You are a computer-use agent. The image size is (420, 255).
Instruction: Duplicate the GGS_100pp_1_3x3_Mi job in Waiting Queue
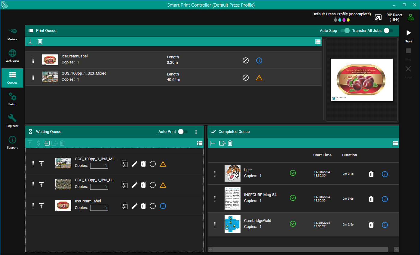click(124, 164)
